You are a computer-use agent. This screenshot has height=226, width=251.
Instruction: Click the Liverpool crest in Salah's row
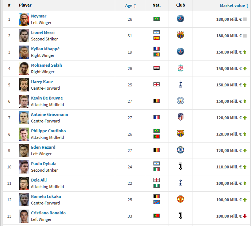point(180,68)
